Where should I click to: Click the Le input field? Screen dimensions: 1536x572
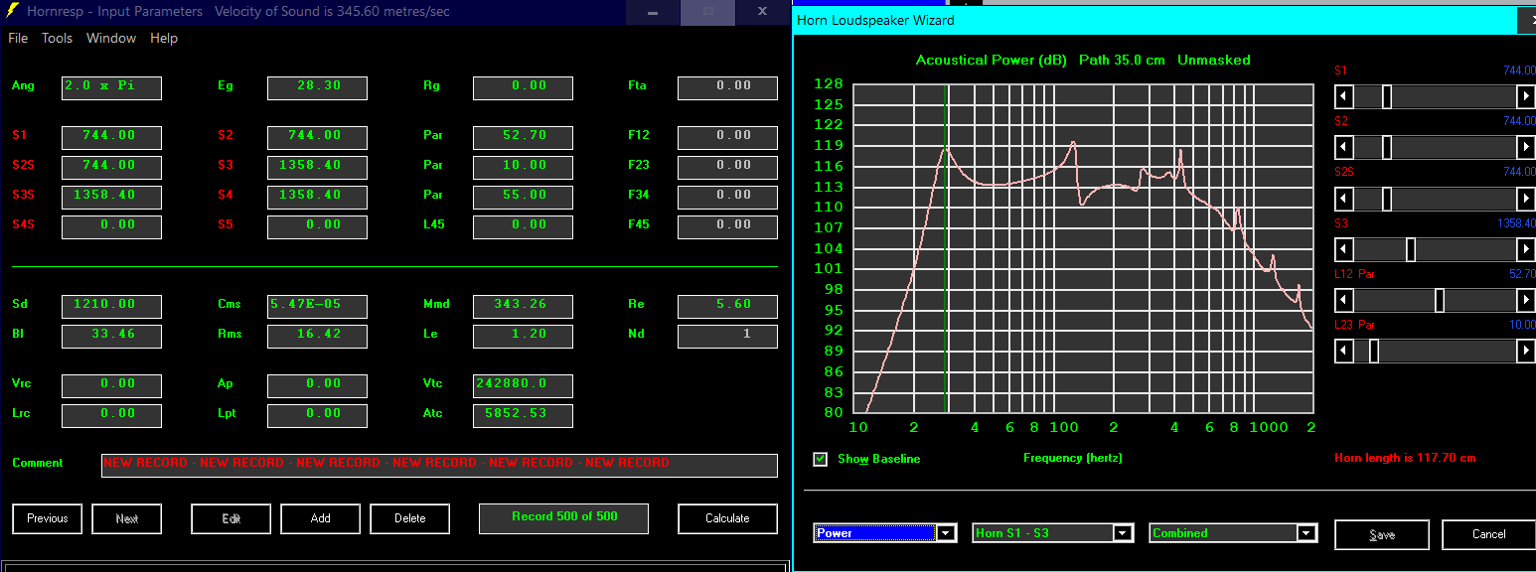523,336
